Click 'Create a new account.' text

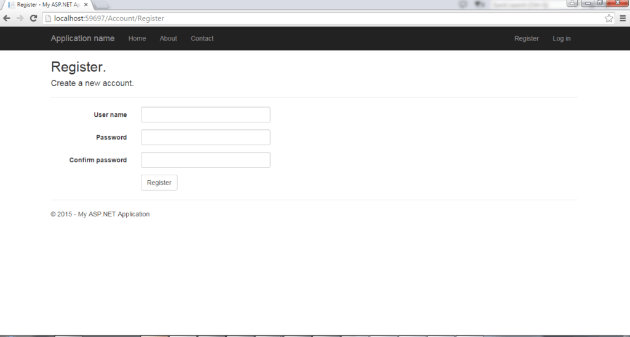tap(92, 83)
